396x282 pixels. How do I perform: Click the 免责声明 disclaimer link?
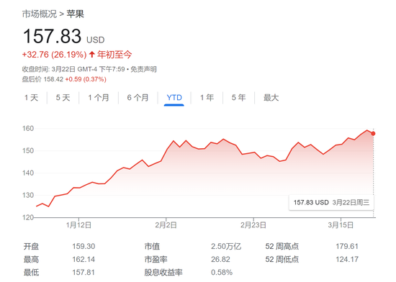coord(143,69)
